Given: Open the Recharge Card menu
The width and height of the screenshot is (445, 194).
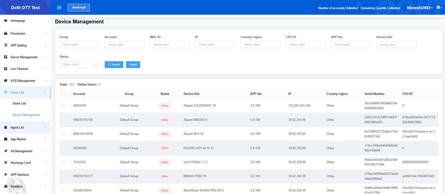Looking at the screenshot, I should [x=25, y=163].
